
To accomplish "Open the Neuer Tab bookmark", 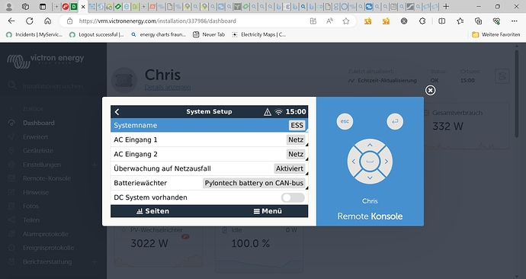I will tap(209, 34).
